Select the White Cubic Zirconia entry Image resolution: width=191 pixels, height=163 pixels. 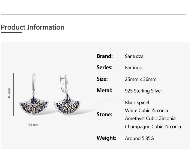146,110
